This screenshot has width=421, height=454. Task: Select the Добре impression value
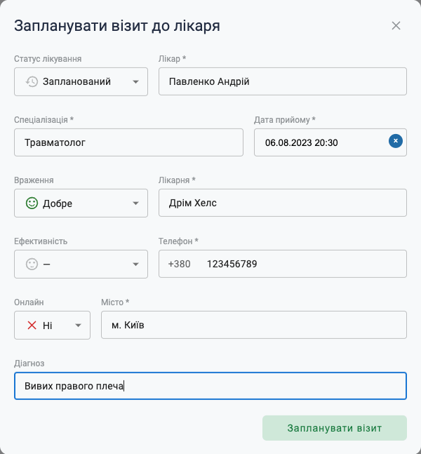click(x=58, y=203)
